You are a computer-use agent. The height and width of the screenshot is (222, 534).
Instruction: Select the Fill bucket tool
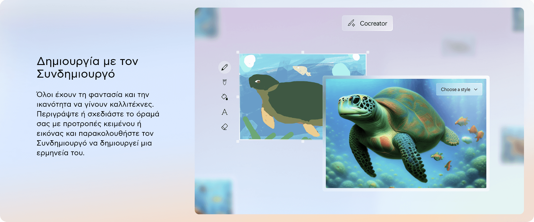pos(225,97)
